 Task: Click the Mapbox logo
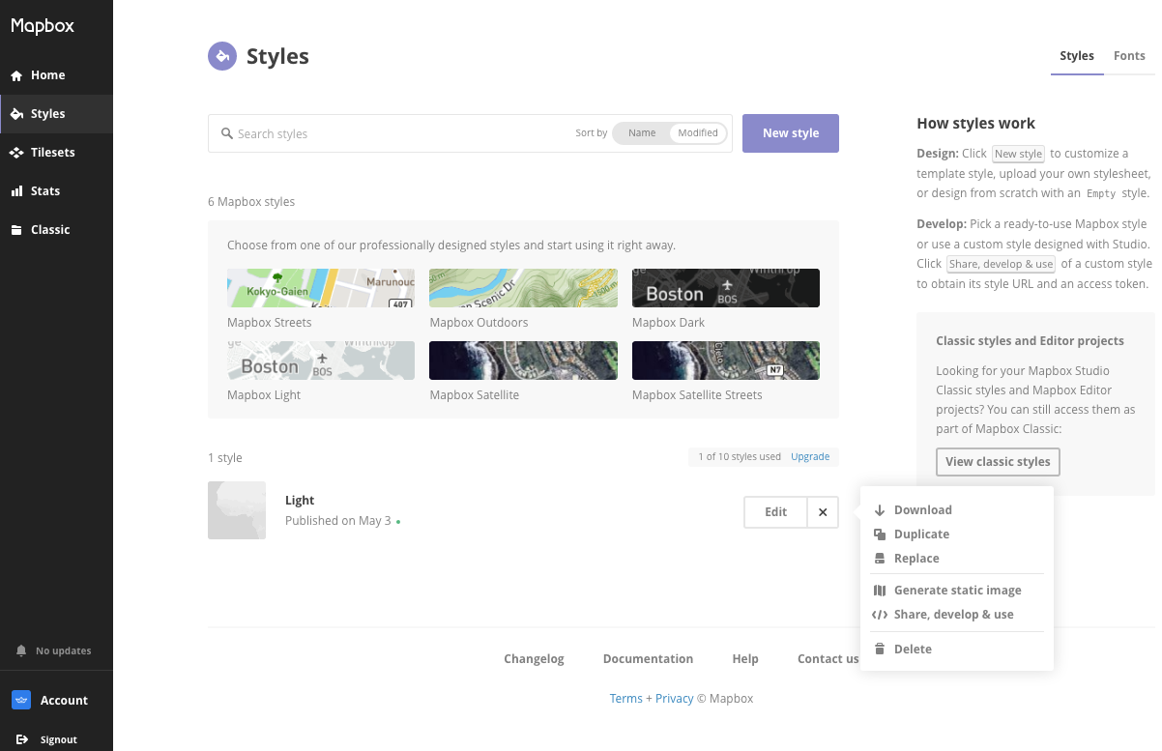(x=43, y=26)
